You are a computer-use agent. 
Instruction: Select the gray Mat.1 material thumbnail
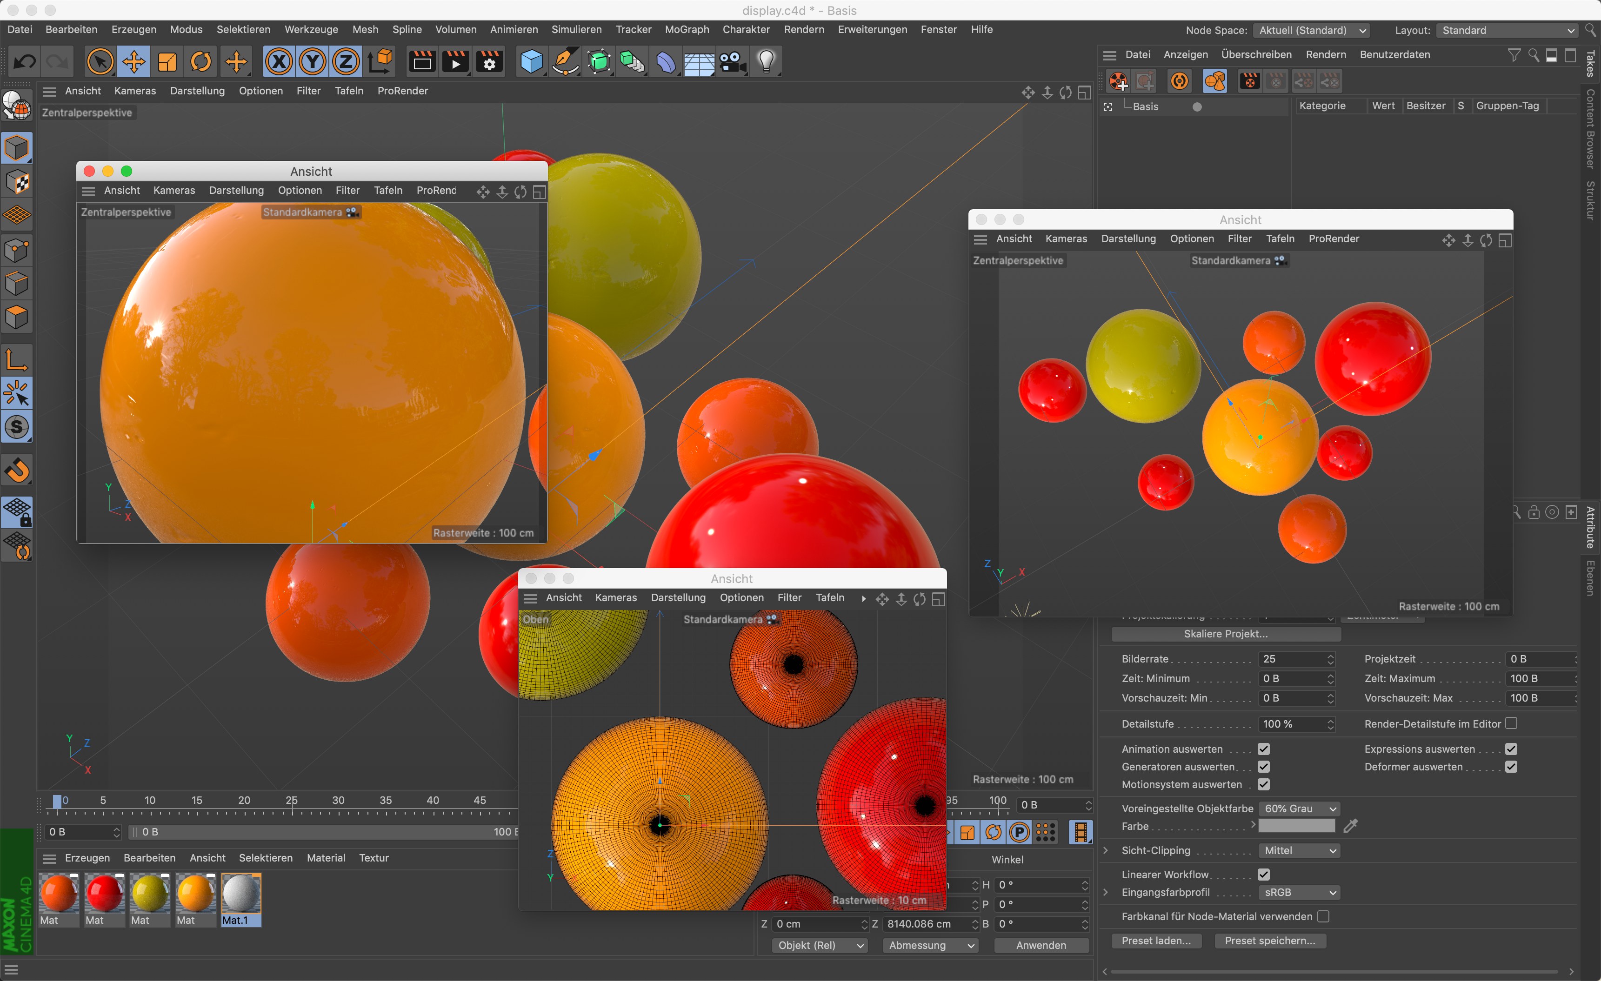pyautogui.click(x=241, y=894)
